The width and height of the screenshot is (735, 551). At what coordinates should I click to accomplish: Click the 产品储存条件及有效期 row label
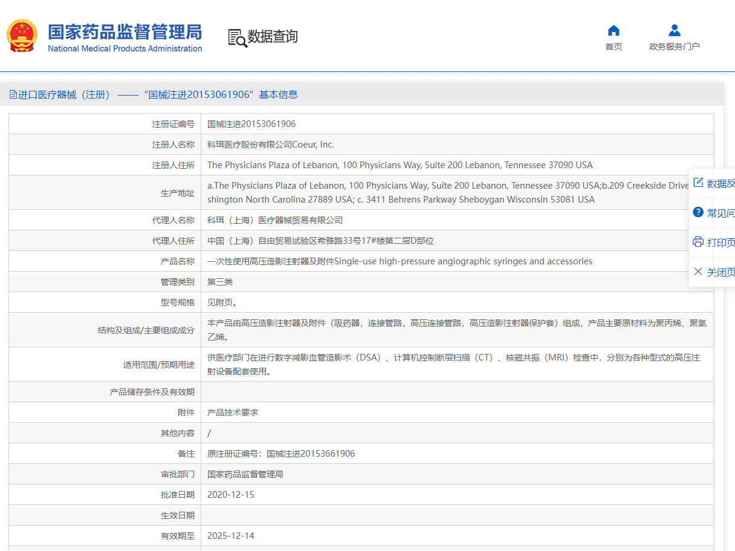coord(152,392)
